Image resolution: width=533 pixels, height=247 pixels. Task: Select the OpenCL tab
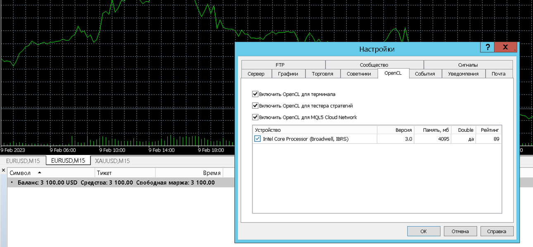point(393,73)
